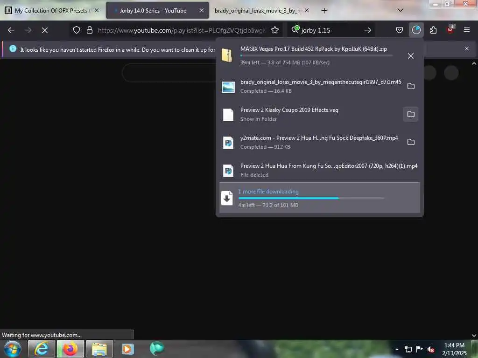This screenshot has width=478, height=358.
Task: Open the uBlock extension icon
Action: [x=450, y=29]
